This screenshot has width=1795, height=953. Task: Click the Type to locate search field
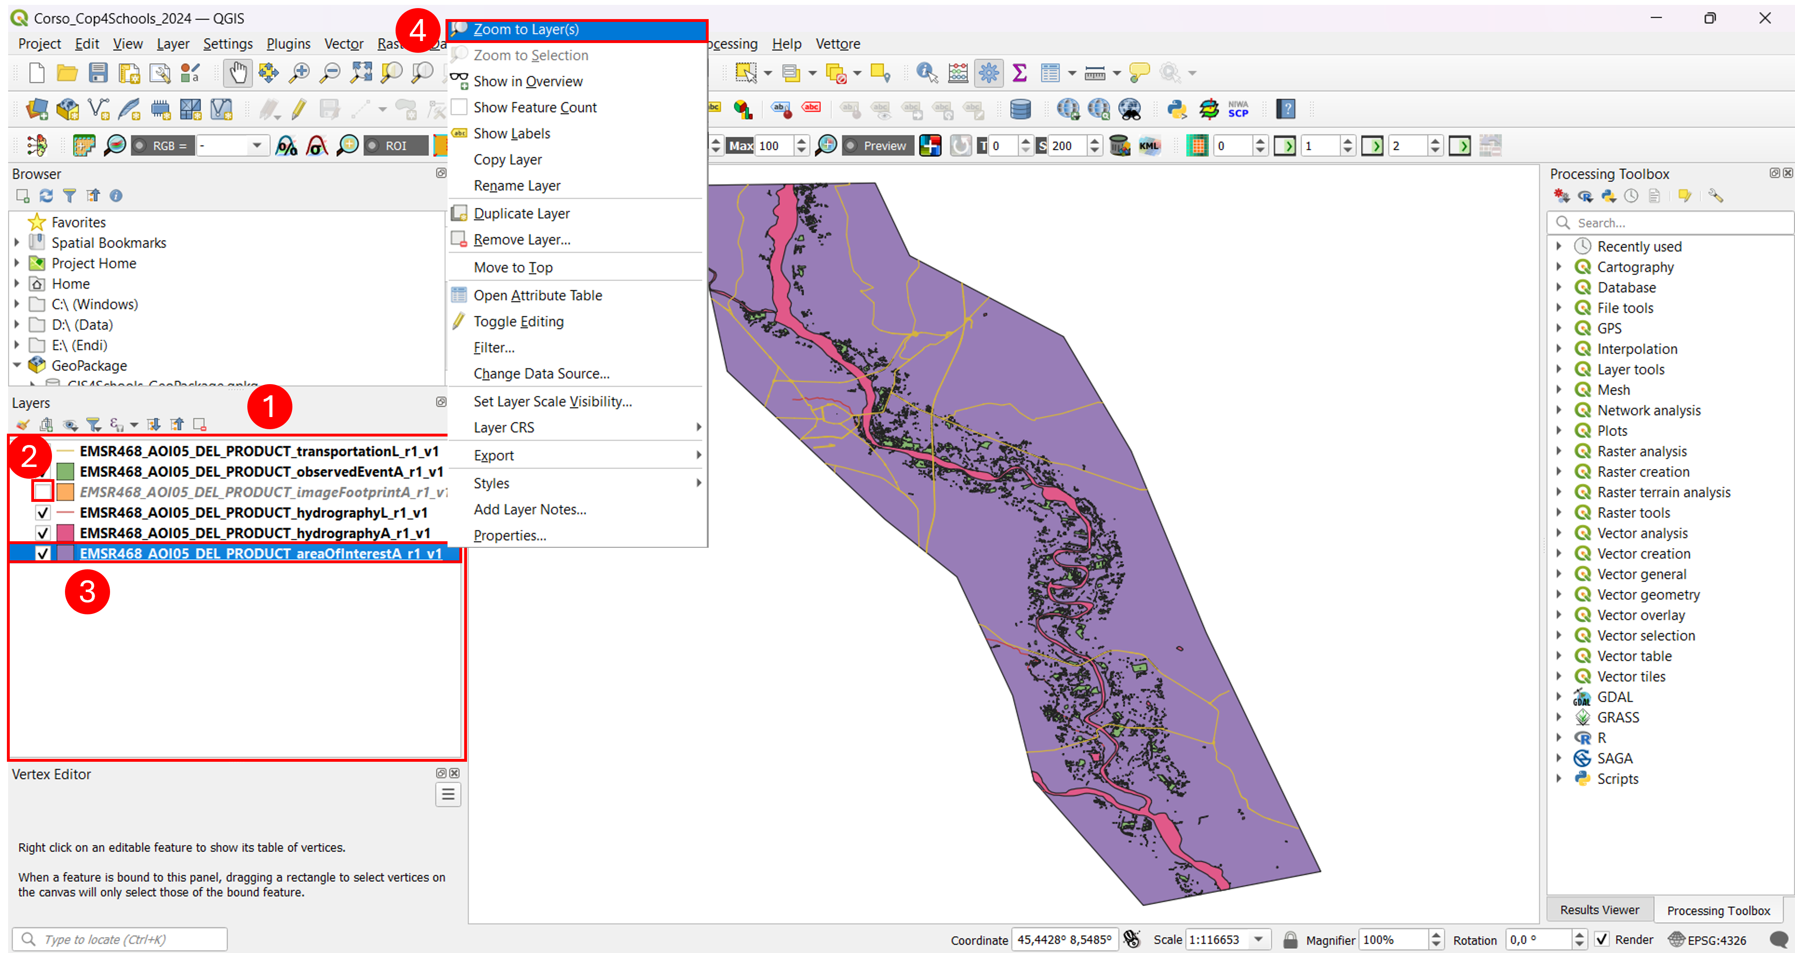click(x=120, y=939)
